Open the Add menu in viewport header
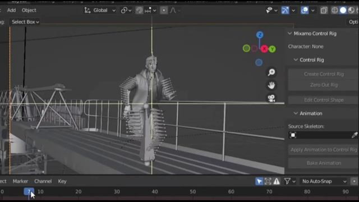Screen dimensions: 359x202 (11, 10)
